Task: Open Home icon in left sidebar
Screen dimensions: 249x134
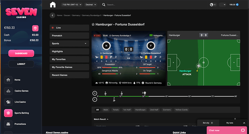Action: click(x=8, y=80)
